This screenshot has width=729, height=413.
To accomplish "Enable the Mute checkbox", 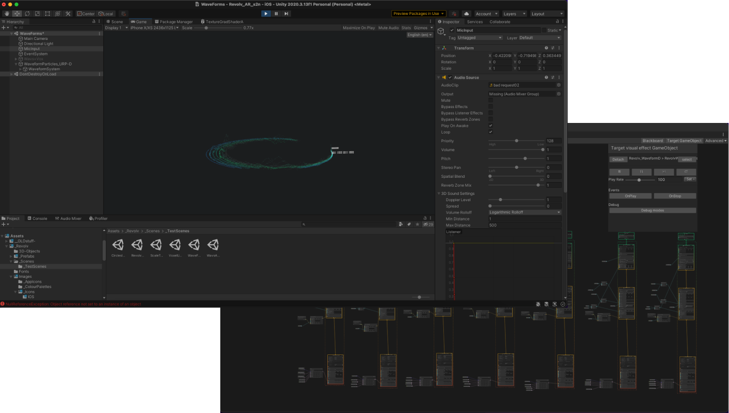I will 491,100.
